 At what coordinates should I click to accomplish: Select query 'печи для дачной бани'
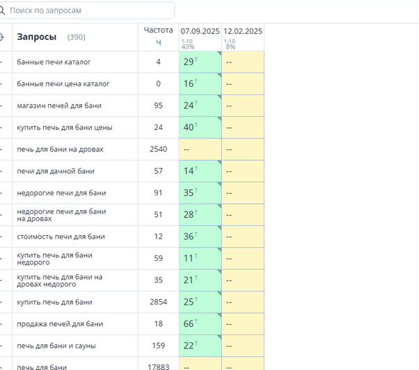[x=56, y=171]
